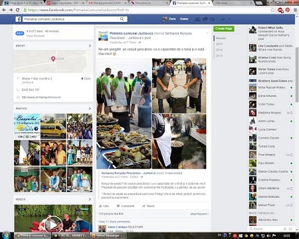Expand the Photos section arrow
This screenshot has width=299, height=239.
(x=90, y=109)
